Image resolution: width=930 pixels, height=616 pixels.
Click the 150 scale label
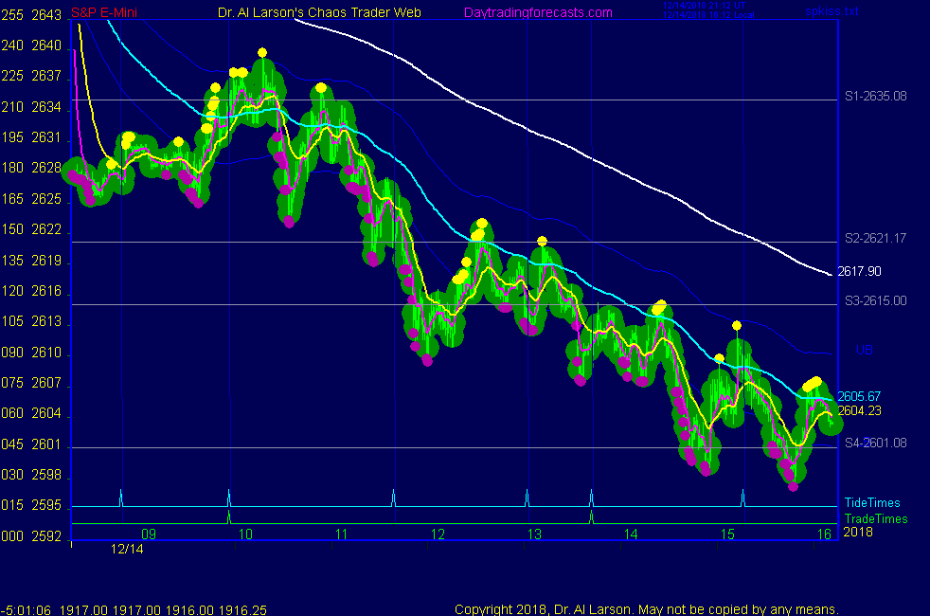point(12,229)
